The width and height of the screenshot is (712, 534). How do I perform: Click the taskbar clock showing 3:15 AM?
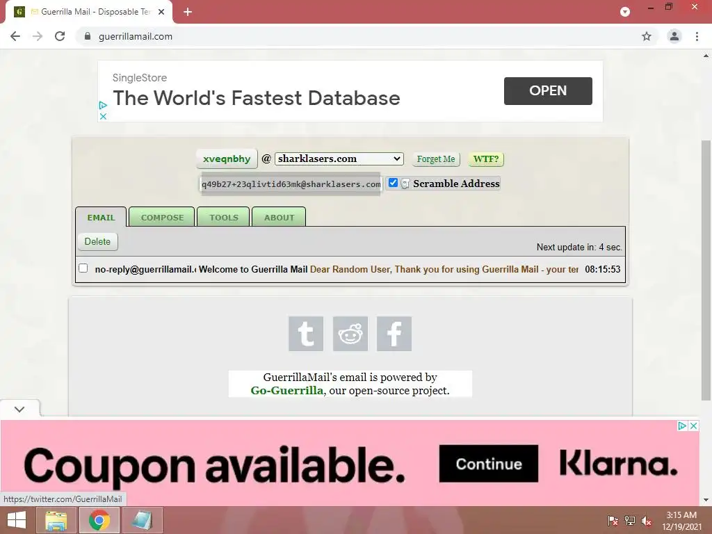point(681,521)
